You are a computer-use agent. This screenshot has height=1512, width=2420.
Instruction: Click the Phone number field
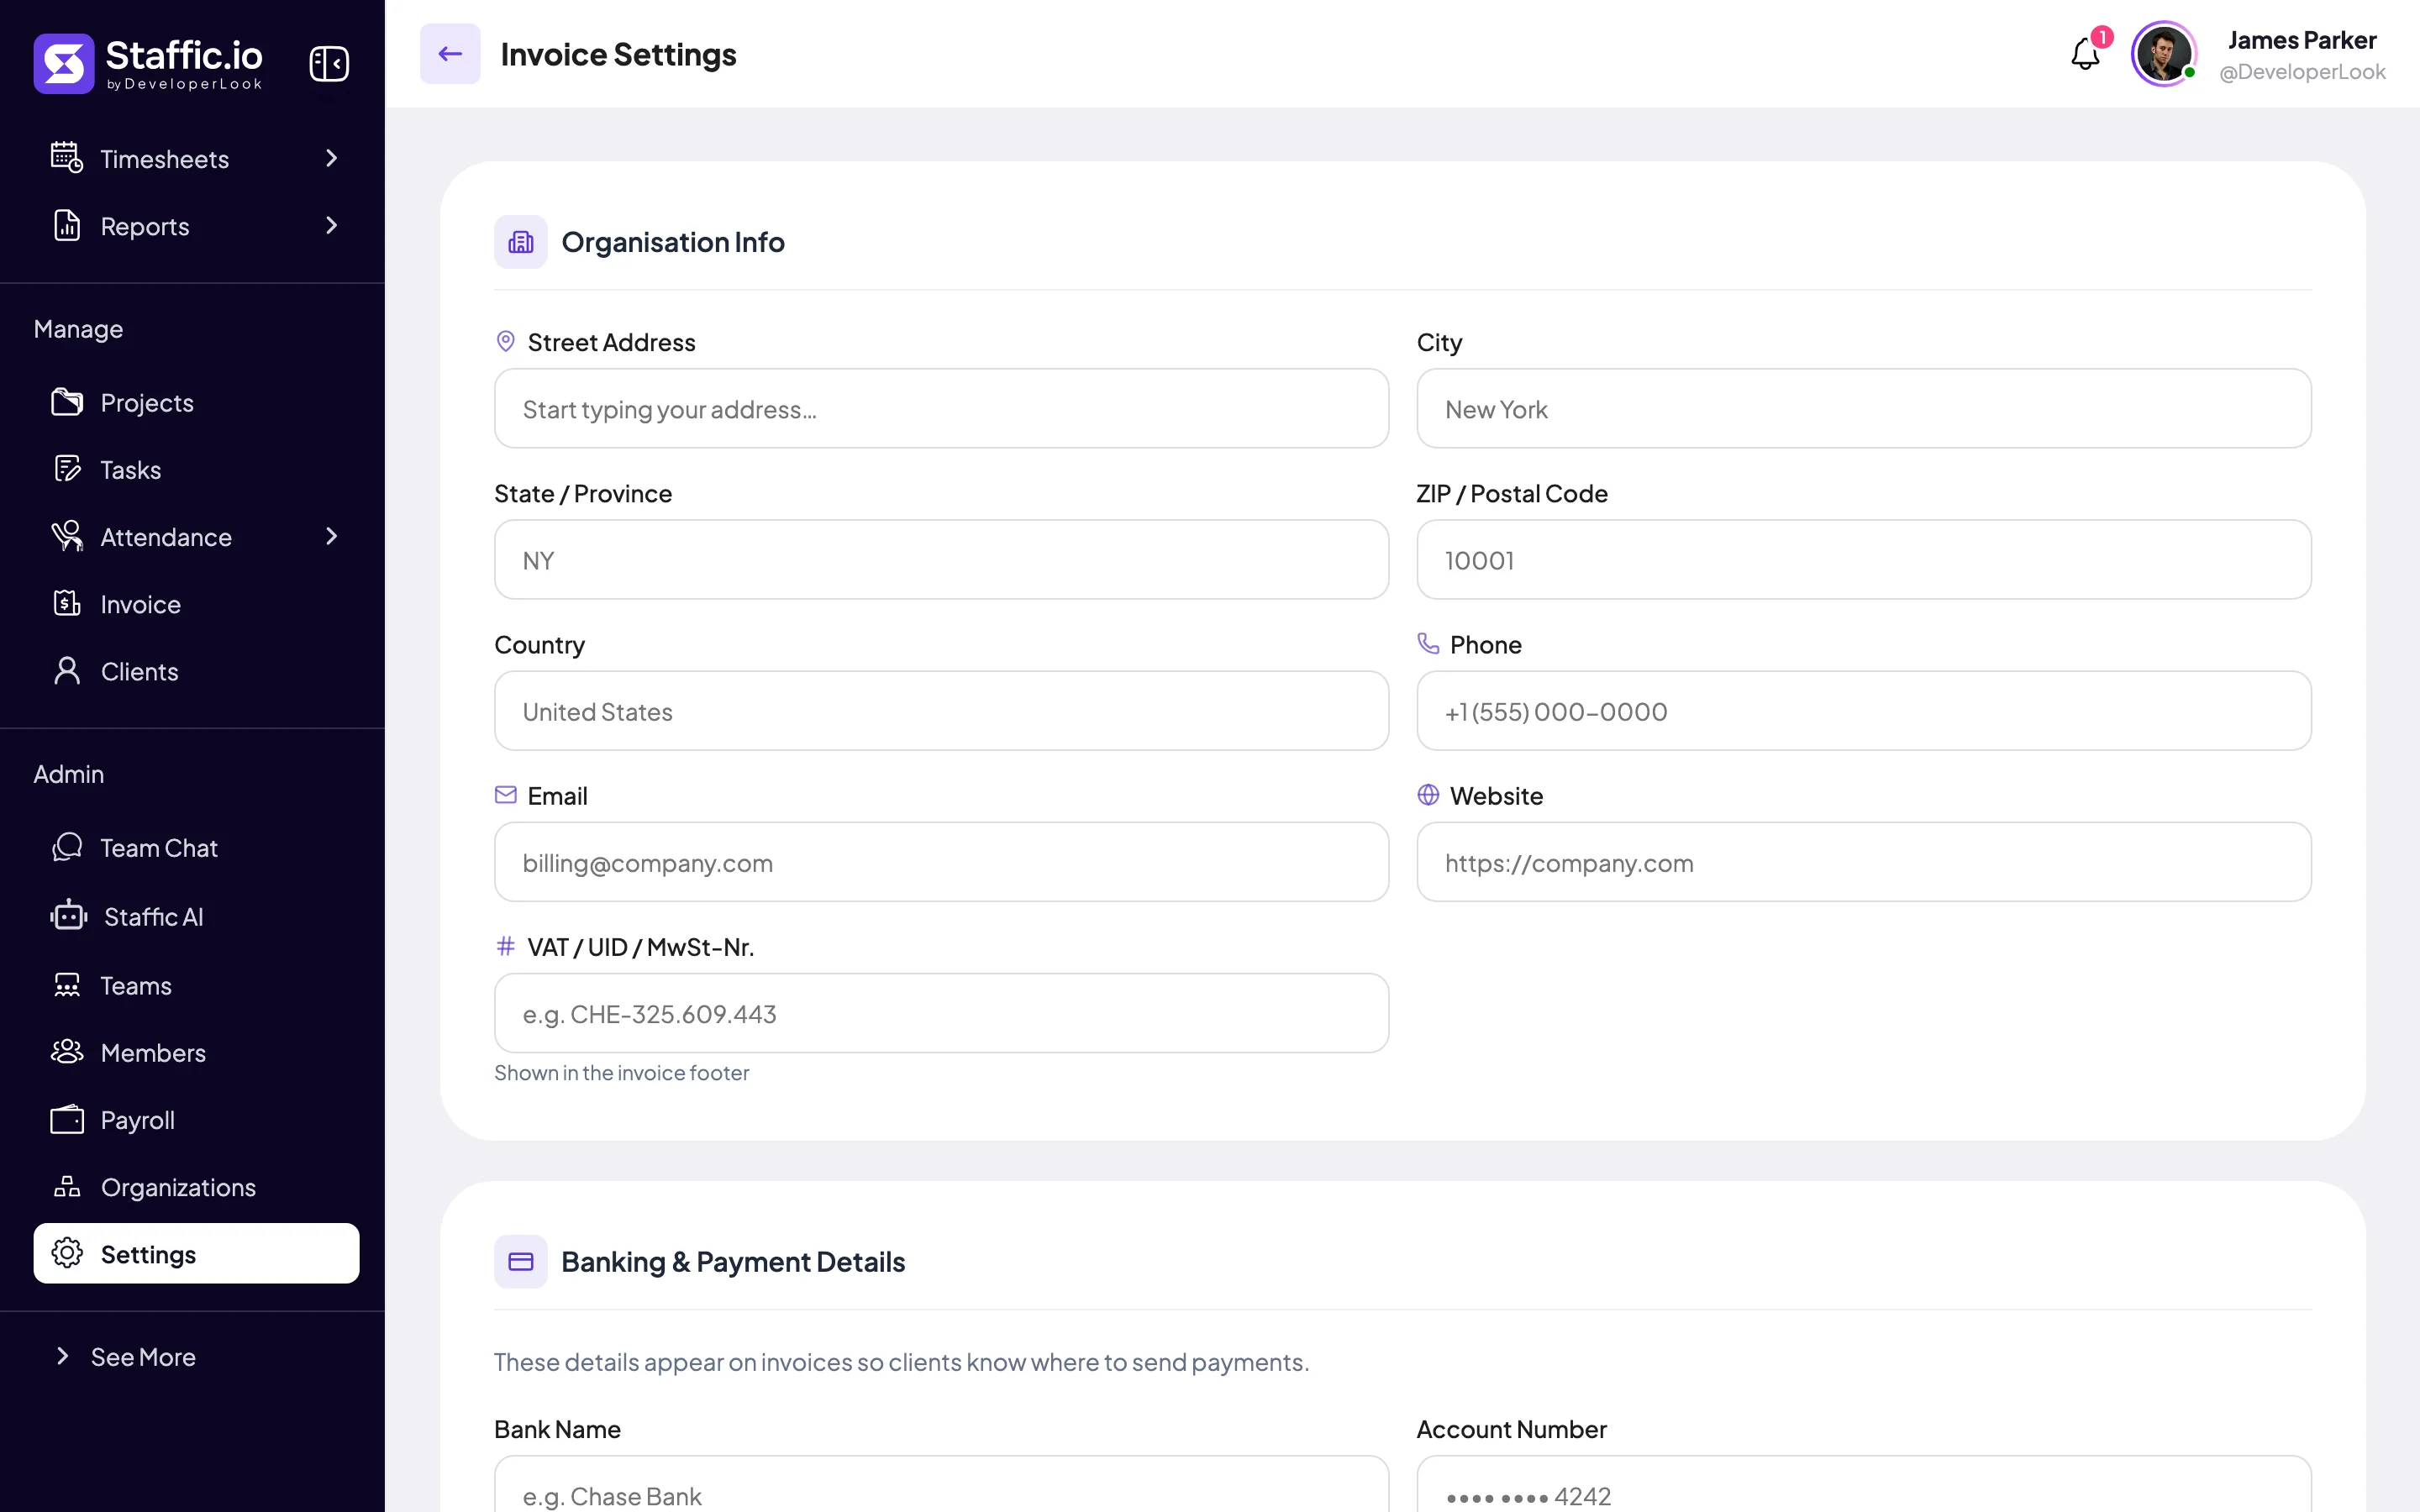click(1864, 711)
